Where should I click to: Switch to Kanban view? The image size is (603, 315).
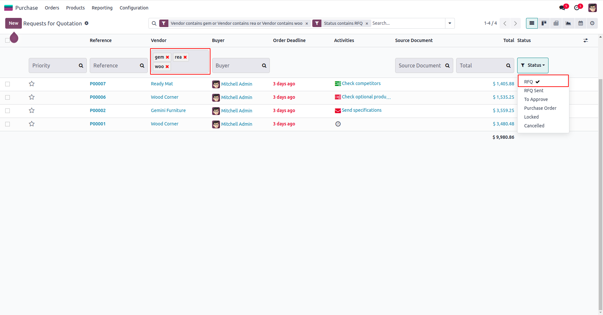pyautogui.click(x=544, y=23)
